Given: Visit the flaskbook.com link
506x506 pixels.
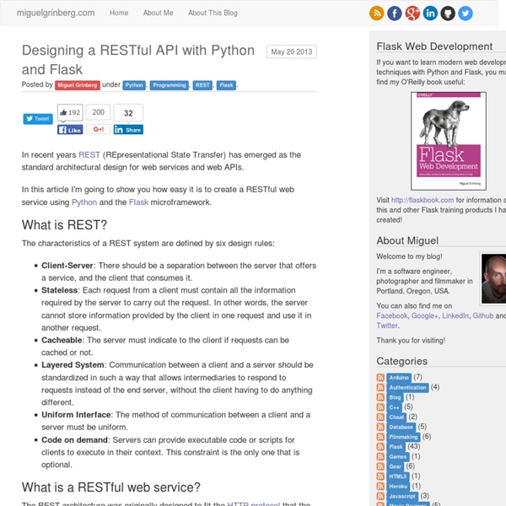Looking at the screenshot, I should point(423,200).
